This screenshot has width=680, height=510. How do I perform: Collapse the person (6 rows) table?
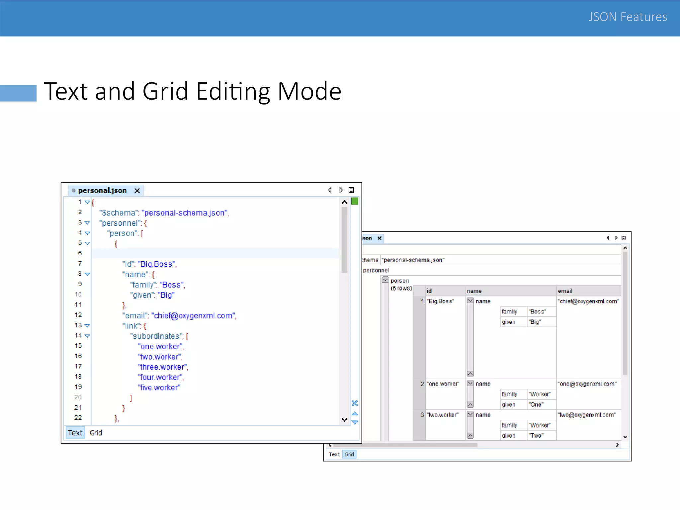coord(385,280)
